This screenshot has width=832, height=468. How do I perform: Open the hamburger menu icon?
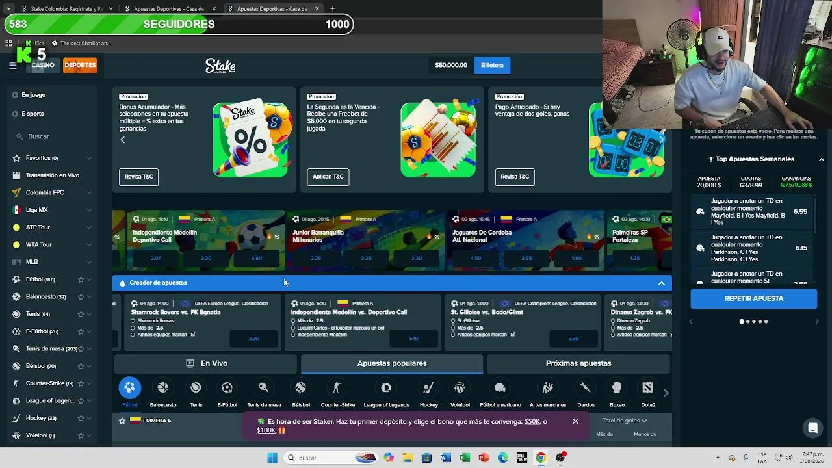tap(13, 65)
